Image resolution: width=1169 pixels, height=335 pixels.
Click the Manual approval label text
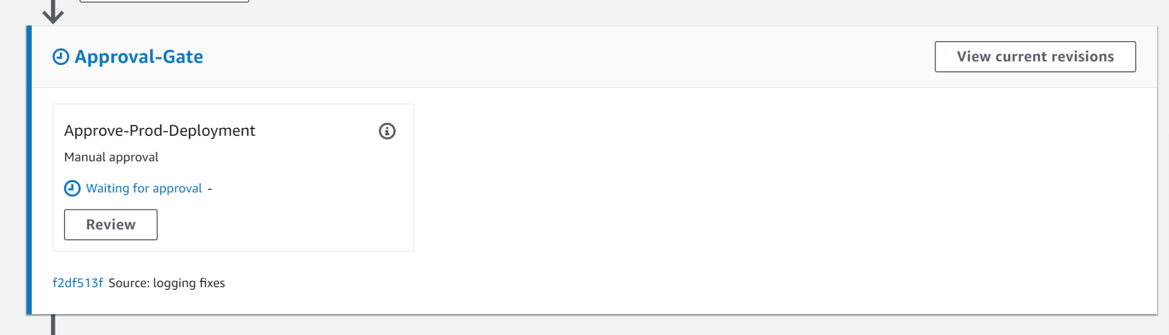(x=111, y=156)
